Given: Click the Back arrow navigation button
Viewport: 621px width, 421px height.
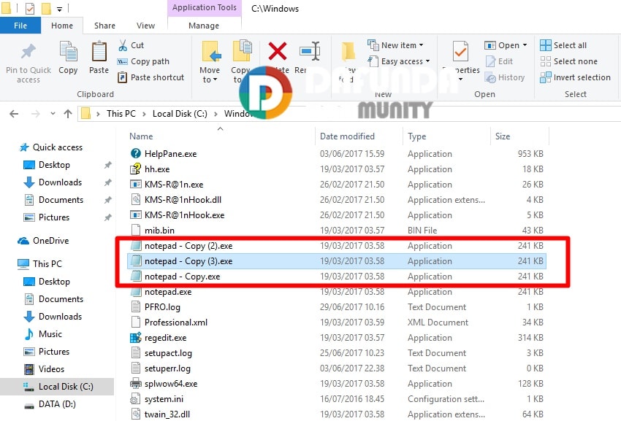Looking at the screenshot, I should (15, 113).
